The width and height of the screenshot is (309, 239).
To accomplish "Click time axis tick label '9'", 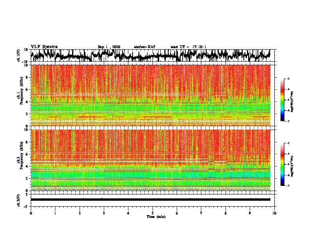I will coord(250,213).
